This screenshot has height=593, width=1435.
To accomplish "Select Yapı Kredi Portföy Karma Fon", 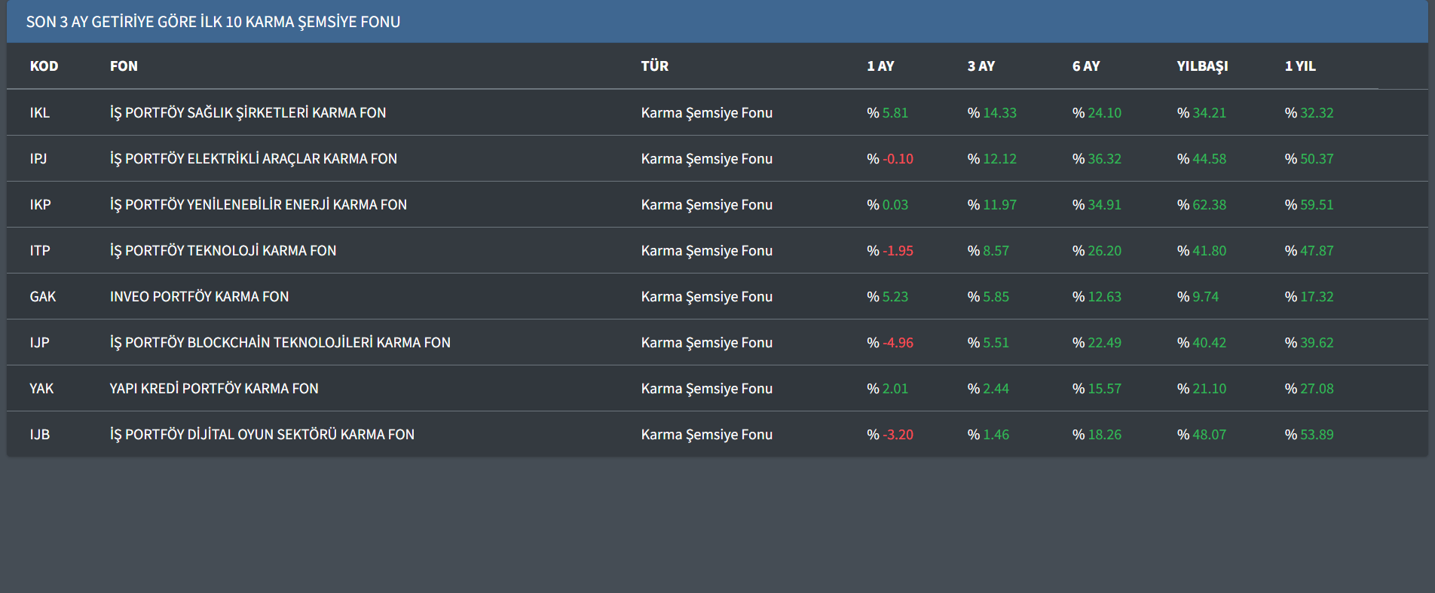I will point(214,389).
